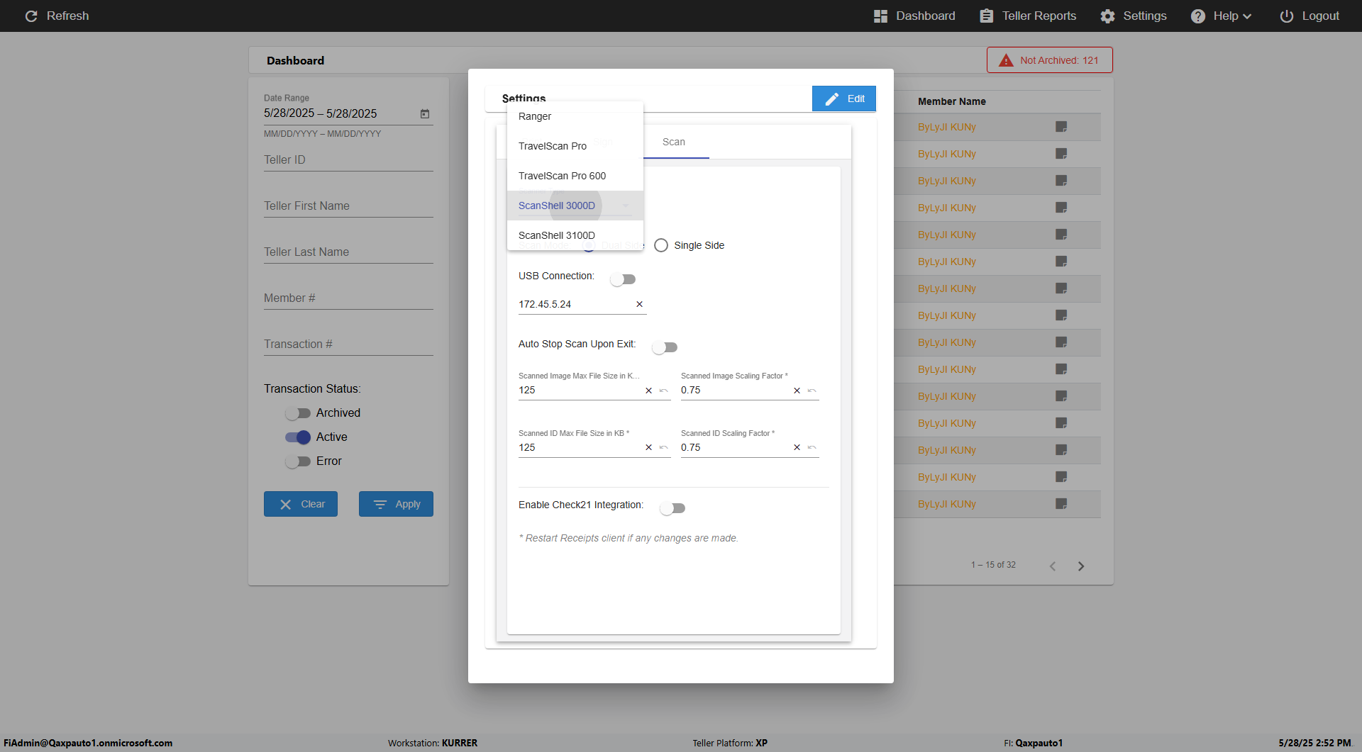Click the Teller Last Name filter field
This screenshot has width=1362, height=752.
[348, 252]
